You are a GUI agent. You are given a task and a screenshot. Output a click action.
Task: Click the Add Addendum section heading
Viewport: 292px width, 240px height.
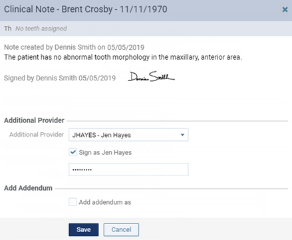(x=28, y=188)
